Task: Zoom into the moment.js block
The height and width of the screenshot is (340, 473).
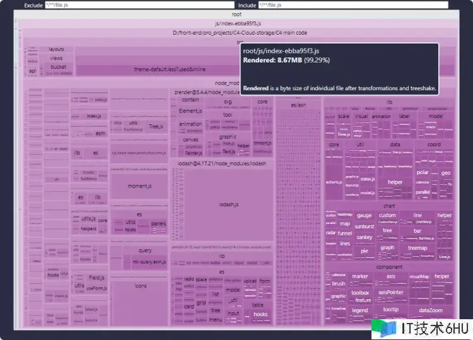Action: coord(139,186)
